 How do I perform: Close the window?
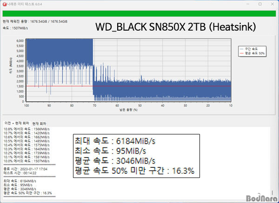[272, 4]
